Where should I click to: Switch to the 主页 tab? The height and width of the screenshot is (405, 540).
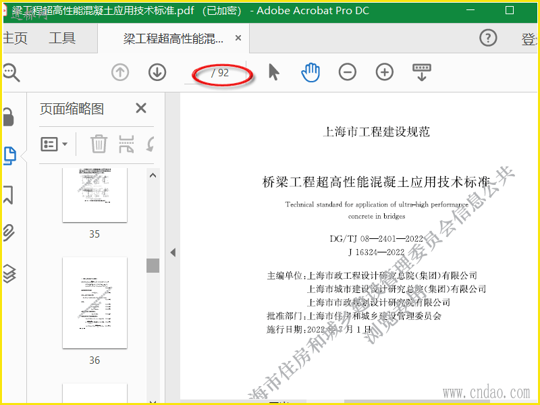15,38
